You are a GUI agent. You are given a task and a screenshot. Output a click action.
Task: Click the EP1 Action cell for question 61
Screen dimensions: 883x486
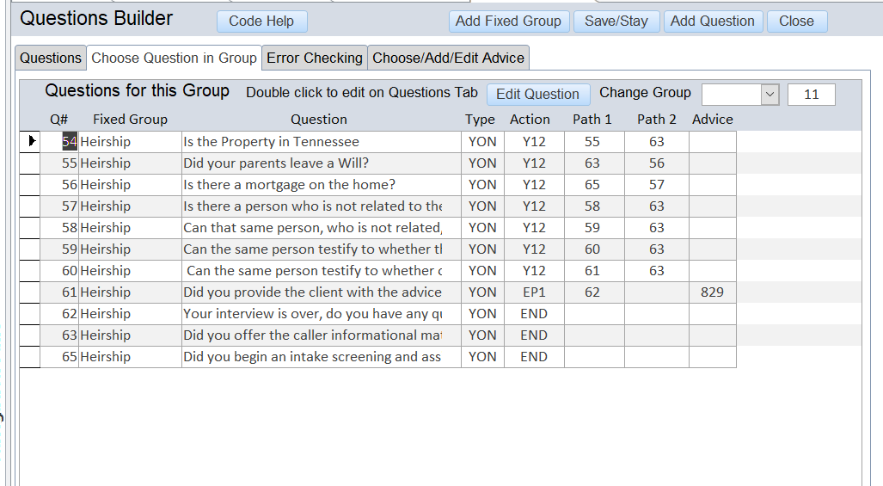pyautogui.click(x=534, y=292)
